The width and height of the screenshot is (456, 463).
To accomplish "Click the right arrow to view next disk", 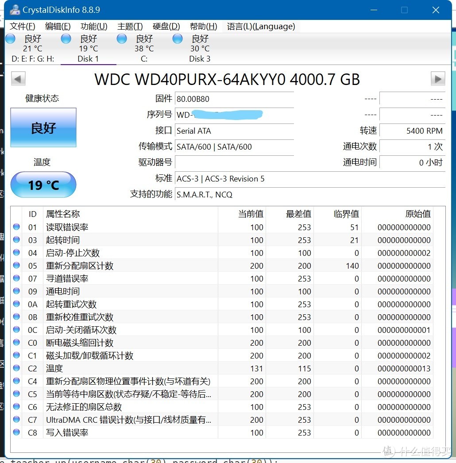I will click(x=438, y=78).
